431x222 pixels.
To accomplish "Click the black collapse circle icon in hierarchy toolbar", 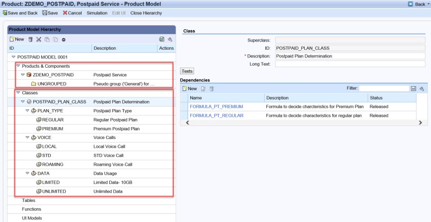I will [63, 39].
